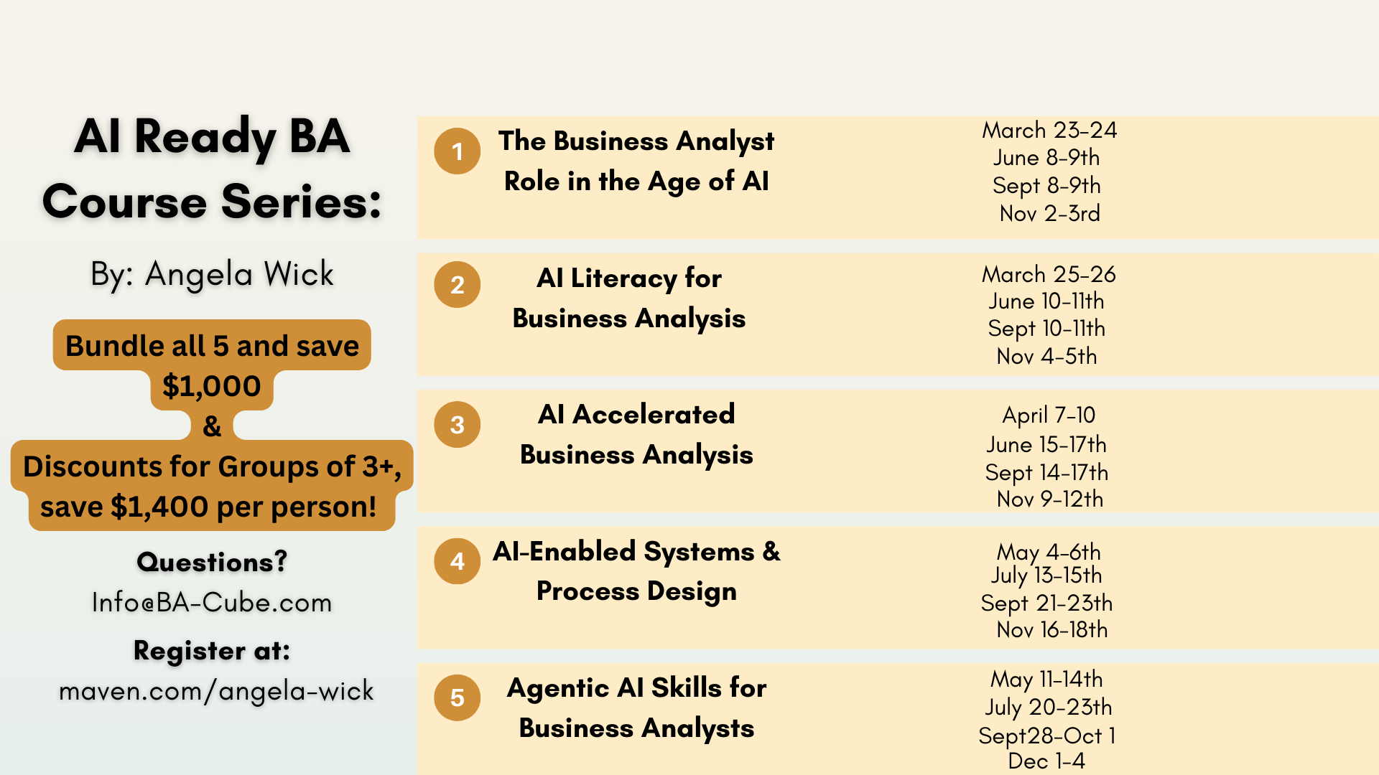Click the 'March 23-24' course date
The image size is (1379, 775).
click(1049, 130)
